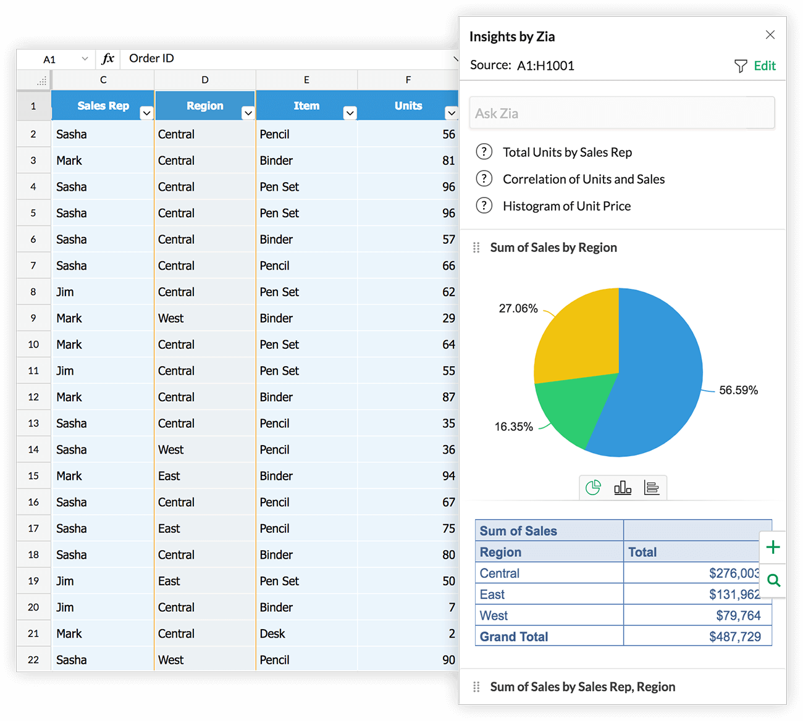This screenshot has height=721, width=803.
Task: Open the Units column filter dropdown
Action: click(452, 113)
